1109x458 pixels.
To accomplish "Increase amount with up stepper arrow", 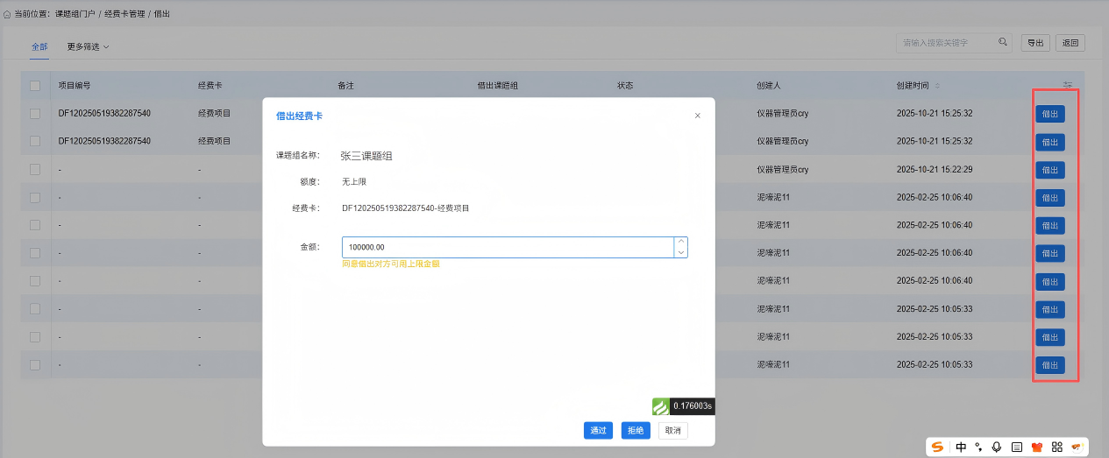I will coord(680,243).
